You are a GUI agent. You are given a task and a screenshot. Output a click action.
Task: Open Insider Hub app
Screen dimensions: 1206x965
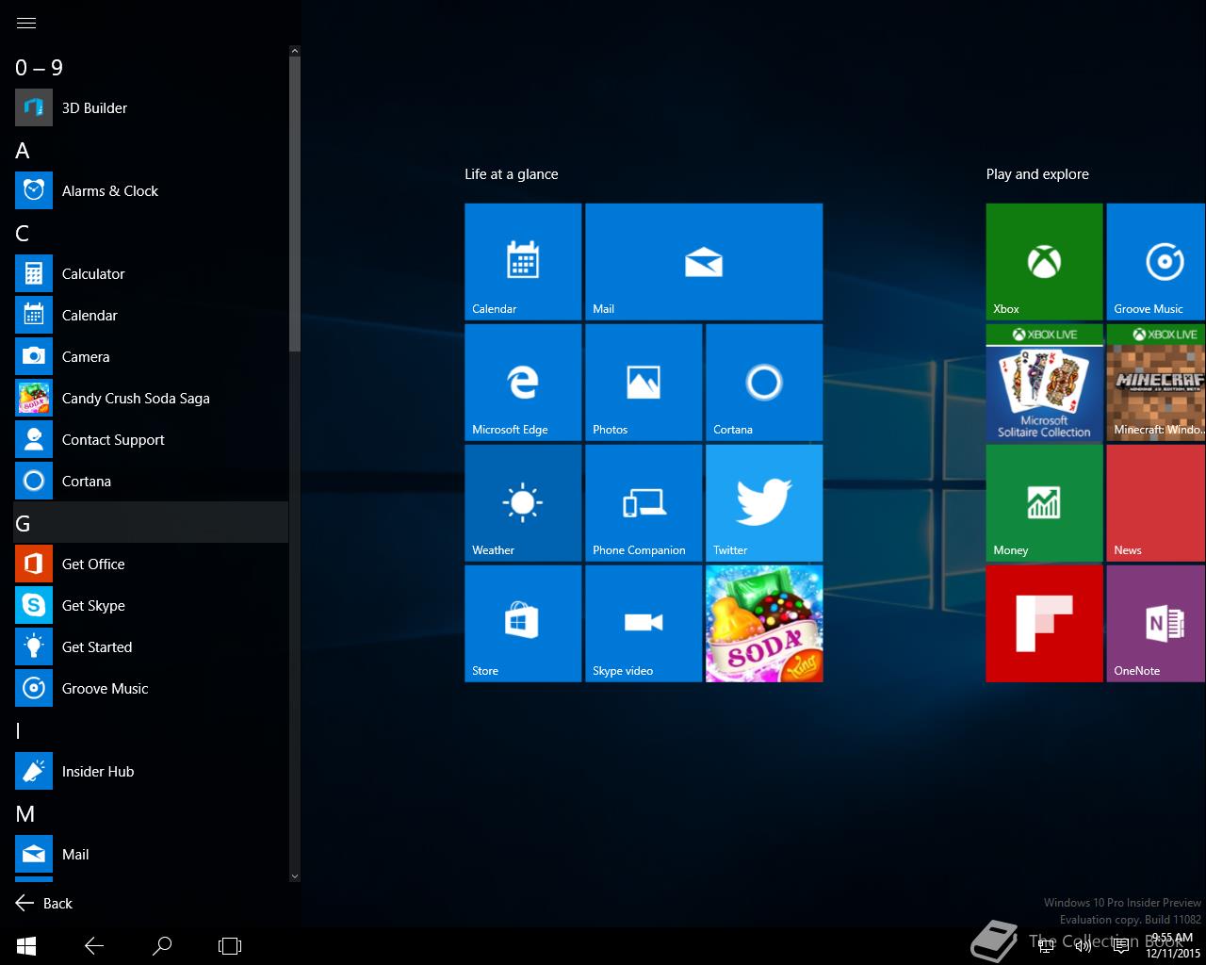pyautogui.click(x=151, y=771)
